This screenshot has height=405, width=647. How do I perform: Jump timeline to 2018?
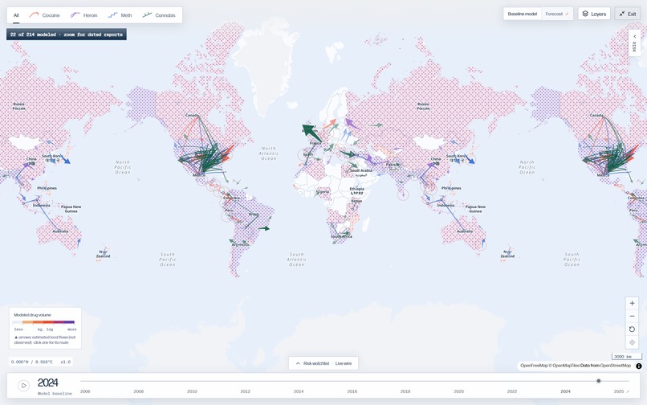(x=405, y=391)
